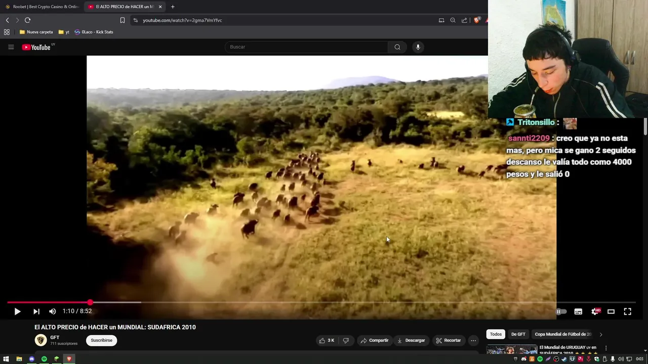
Task: Open the bookmarks bar apps grid icon
Action: click(7, 32)
